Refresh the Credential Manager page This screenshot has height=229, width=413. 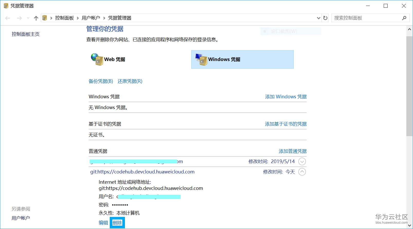tap(325, 18)
